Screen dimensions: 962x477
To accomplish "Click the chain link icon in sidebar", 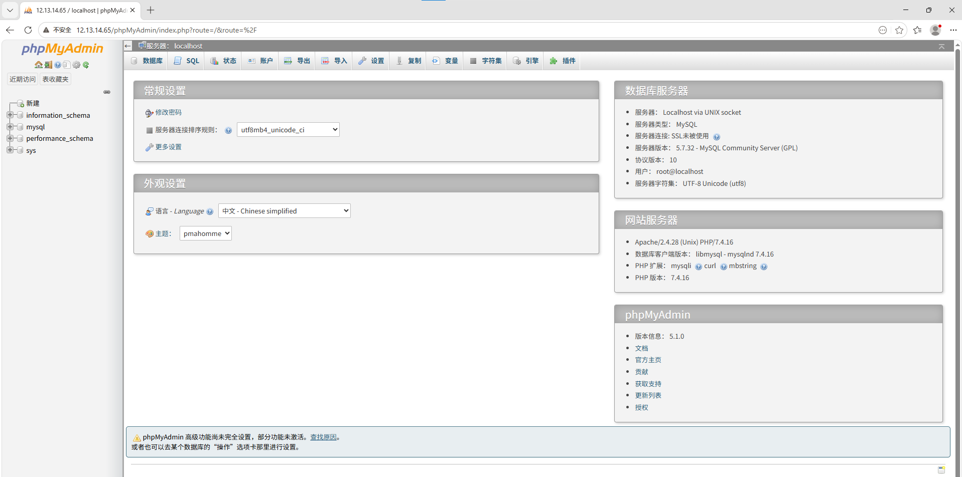I will coord(107,92).
